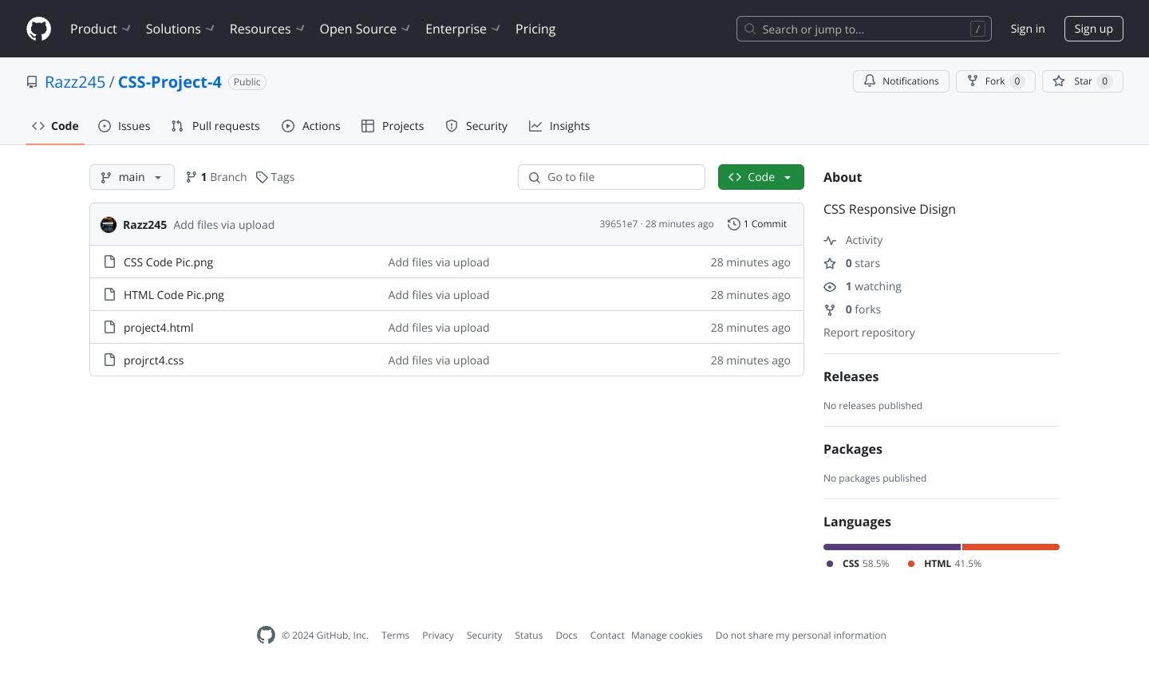Switch to the Pull requests tab

[x=215, y=126]
